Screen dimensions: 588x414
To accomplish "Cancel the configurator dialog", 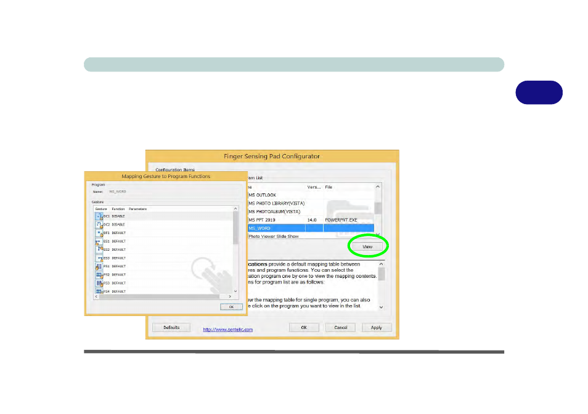I will 340,328.
